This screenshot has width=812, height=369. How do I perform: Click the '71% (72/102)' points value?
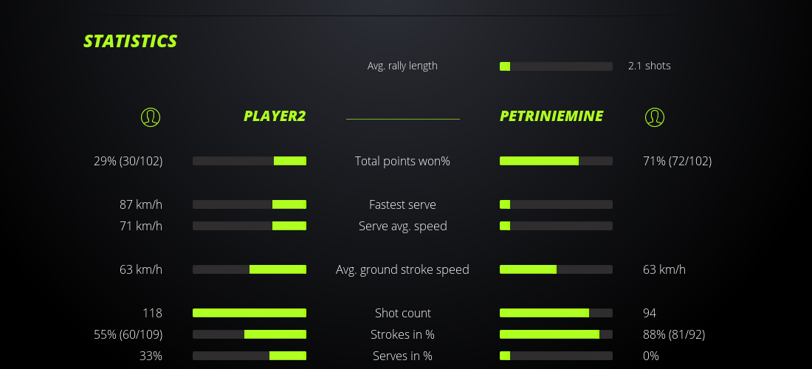click(x=678, y=161)
